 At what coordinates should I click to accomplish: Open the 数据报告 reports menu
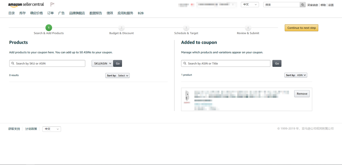pyautogui.click(x=96, y=13)
